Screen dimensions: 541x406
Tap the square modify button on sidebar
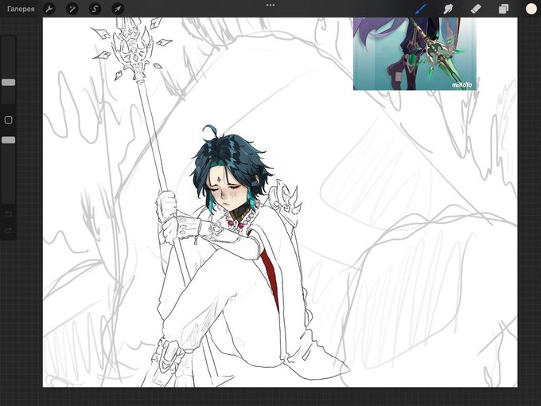(x=8, y=119)
